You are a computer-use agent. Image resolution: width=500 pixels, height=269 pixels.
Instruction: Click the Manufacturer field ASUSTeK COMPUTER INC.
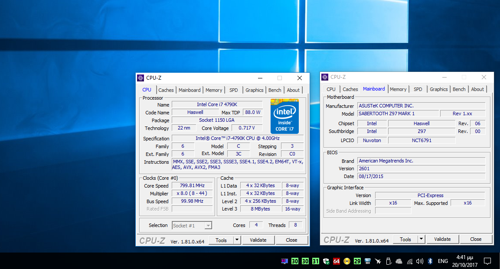click(x=421, y=106)
